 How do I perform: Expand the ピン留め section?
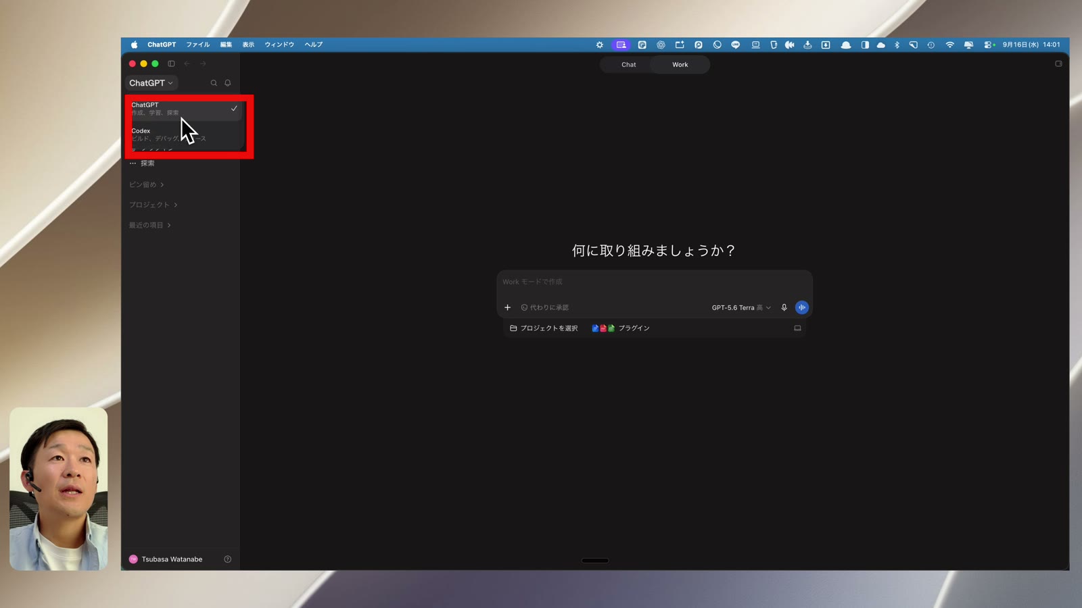click(x=147, y=184)
